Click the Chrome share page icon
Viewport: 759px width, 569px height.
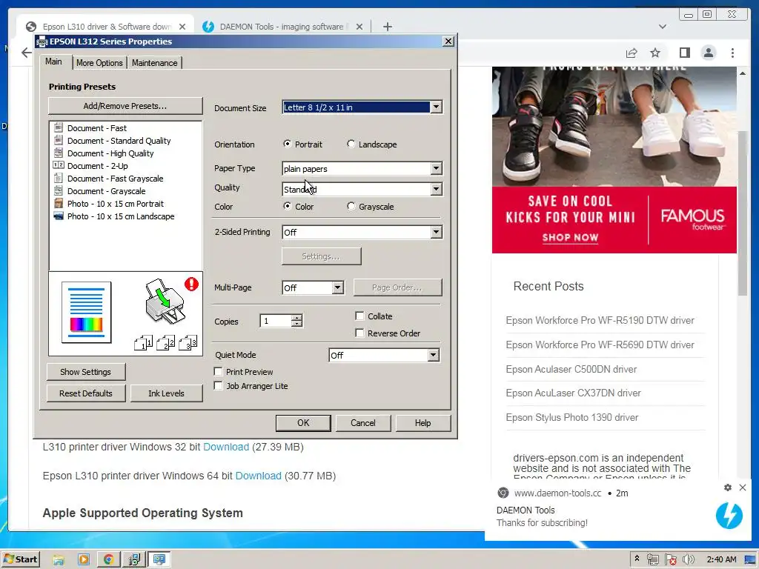pyautogui.click(x=632, y=53)
